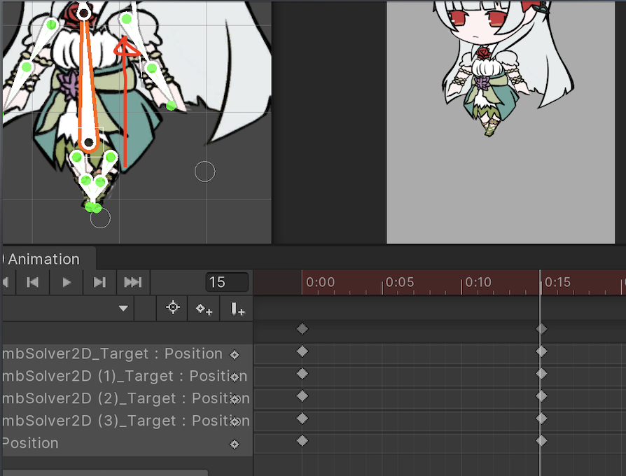
Task: Click the character preview in the Game view
Action: (507, 68)
